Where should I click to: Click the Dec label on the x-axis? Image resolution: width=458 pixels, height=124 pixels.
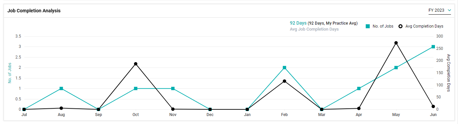[210, 115]
